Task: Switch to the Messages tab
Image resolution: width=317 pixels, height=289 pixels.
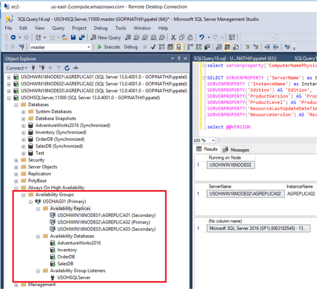Action: 236,150
